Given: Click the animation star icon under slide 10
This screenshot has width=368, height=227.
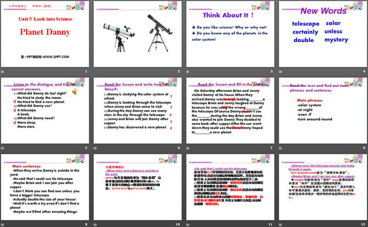Looking at the screenshot, I should point(95,225).
